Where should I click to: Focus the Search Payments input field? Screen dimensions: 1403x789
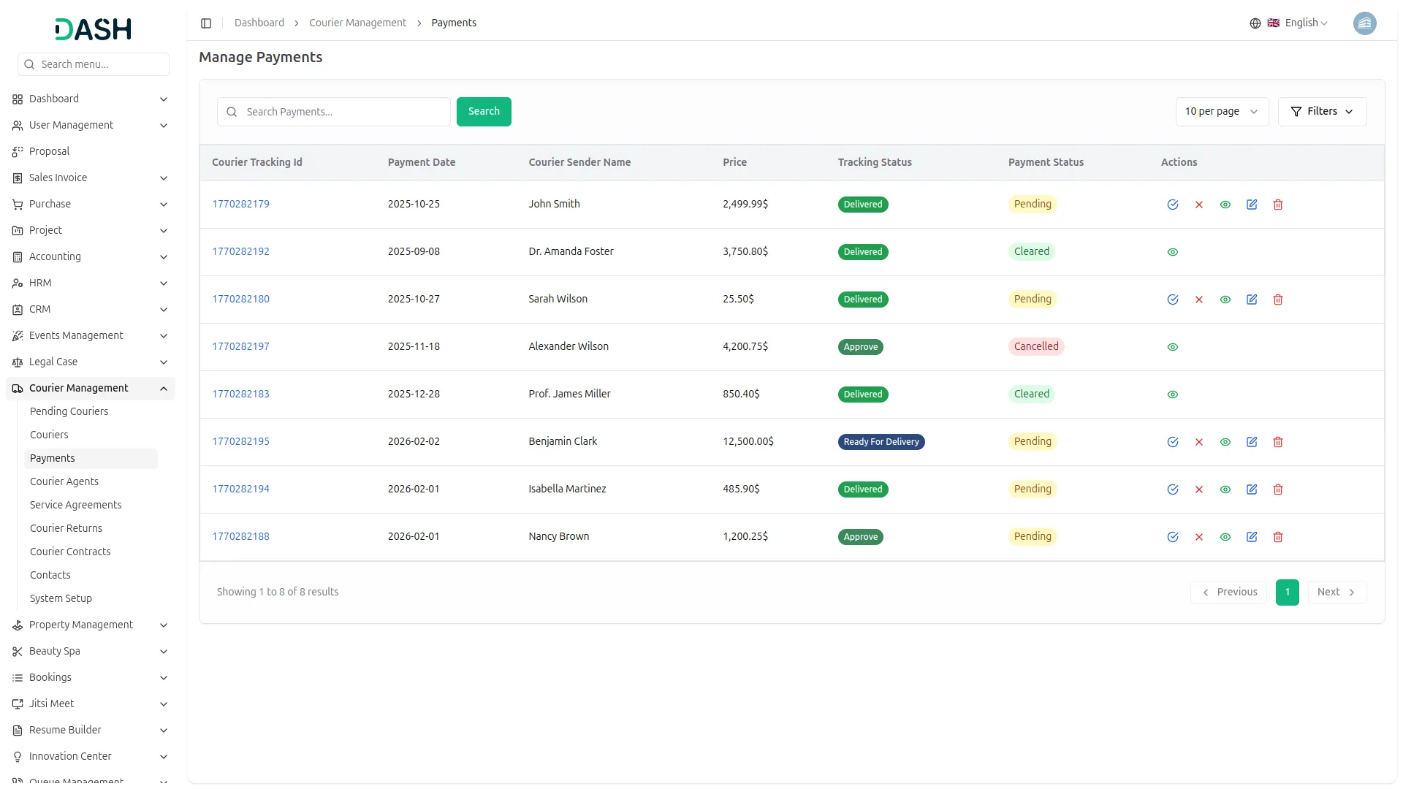[343, 112]
